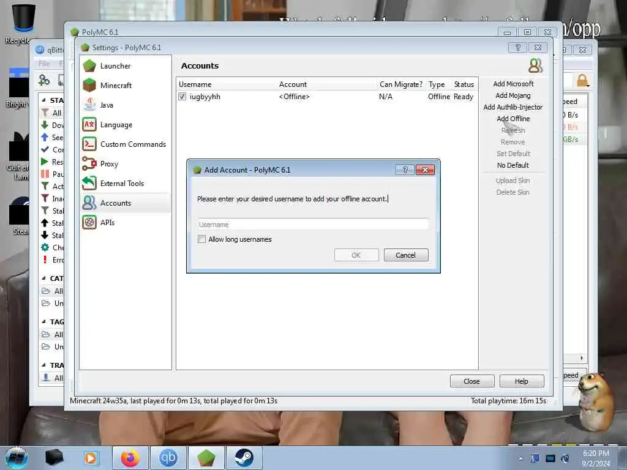627x470 pixels.
Task: Choose the Language settings icon
Action: point(89,125)
